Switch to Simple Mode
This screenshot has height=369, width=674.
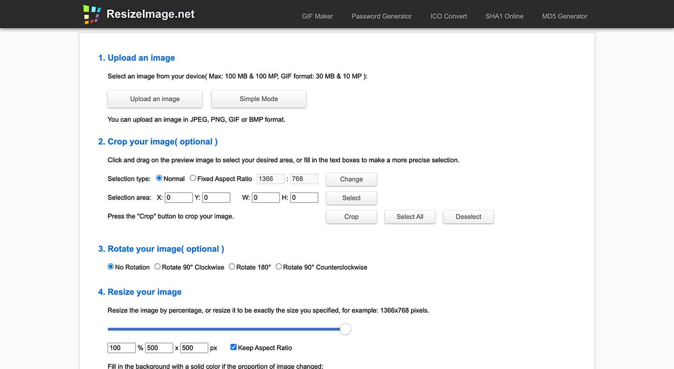tap(259, 99)
